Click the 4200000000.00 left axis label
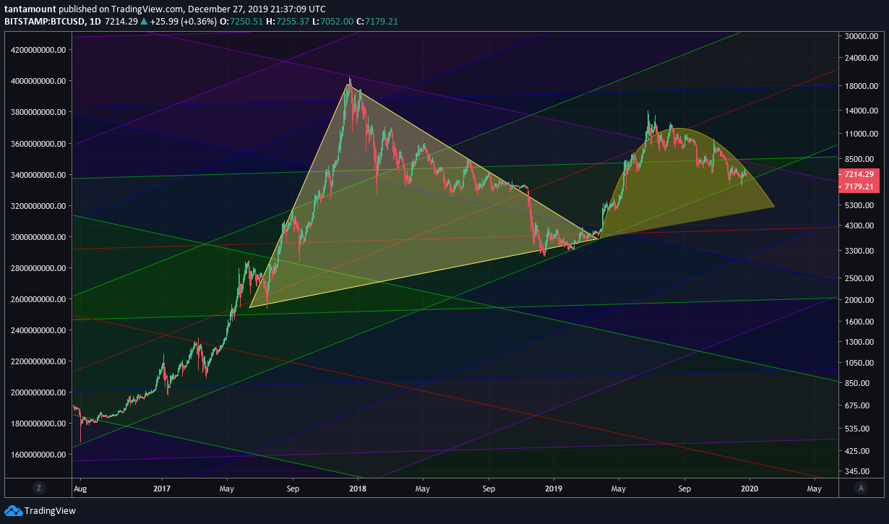This screenshot has width=889, height=524. pos(40,49)
